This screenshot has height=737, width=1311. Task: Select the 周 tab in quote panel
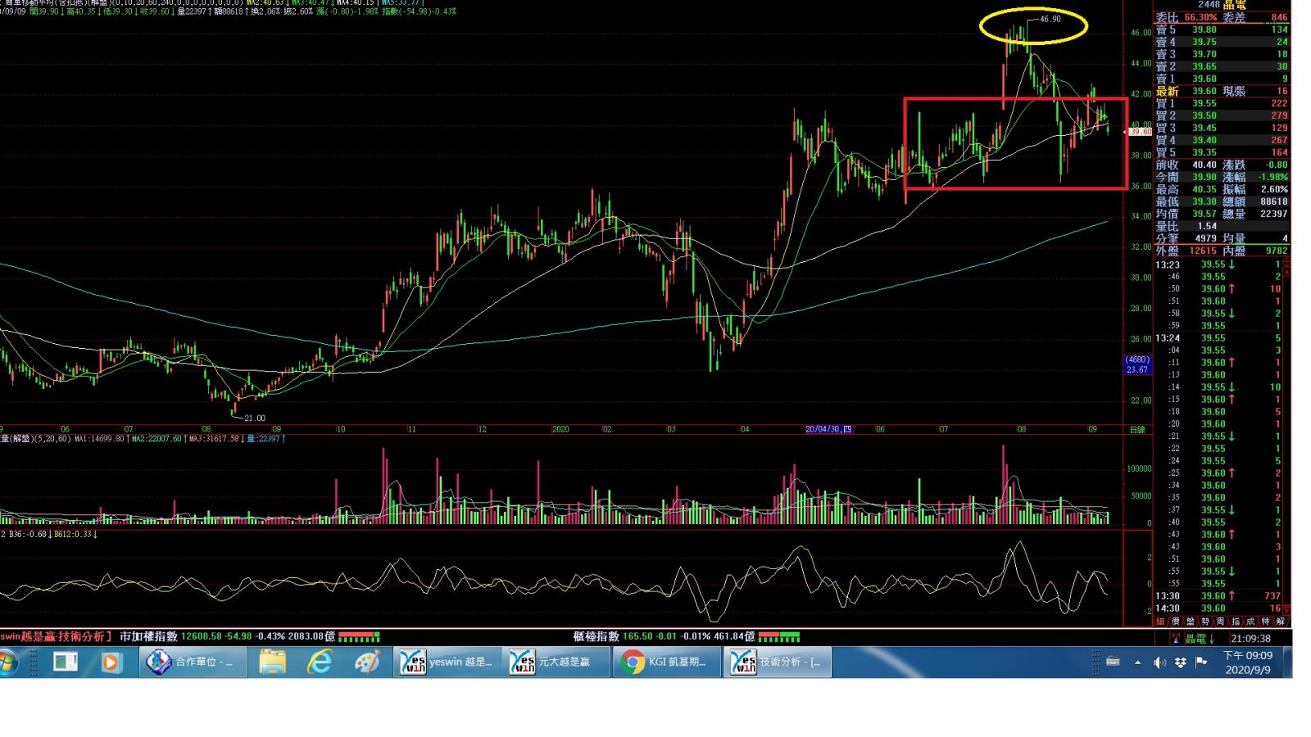pos(1220,622)
